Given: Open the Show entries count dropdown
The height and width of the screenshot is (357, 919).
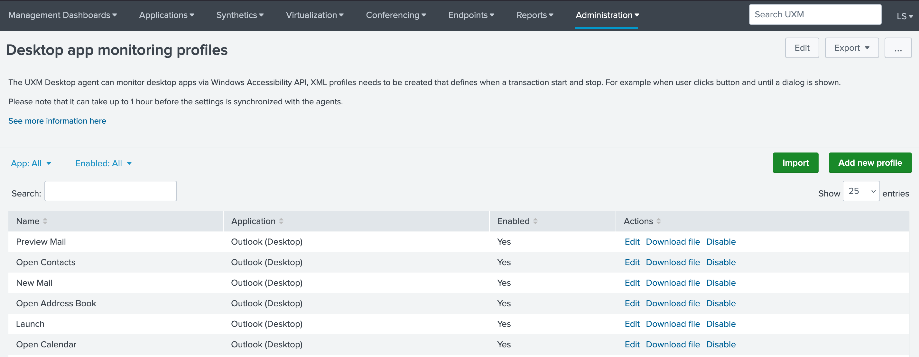Looking at the screenshot, I should tap(861, 191).
